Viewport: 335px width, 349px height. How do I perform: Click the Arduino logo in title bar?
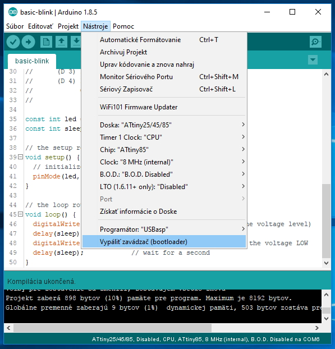click(13, 12)
